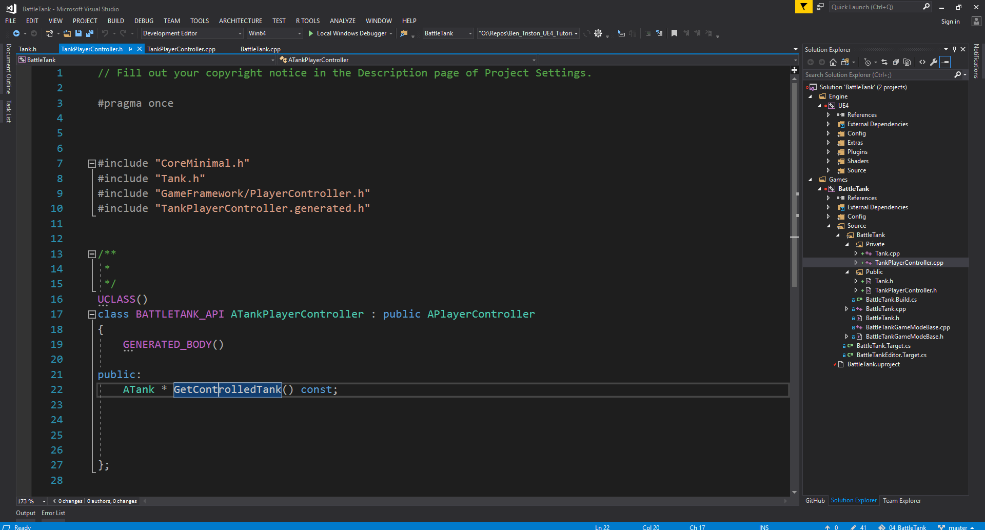Collapse the class definition at line 17

click(92, 315)
